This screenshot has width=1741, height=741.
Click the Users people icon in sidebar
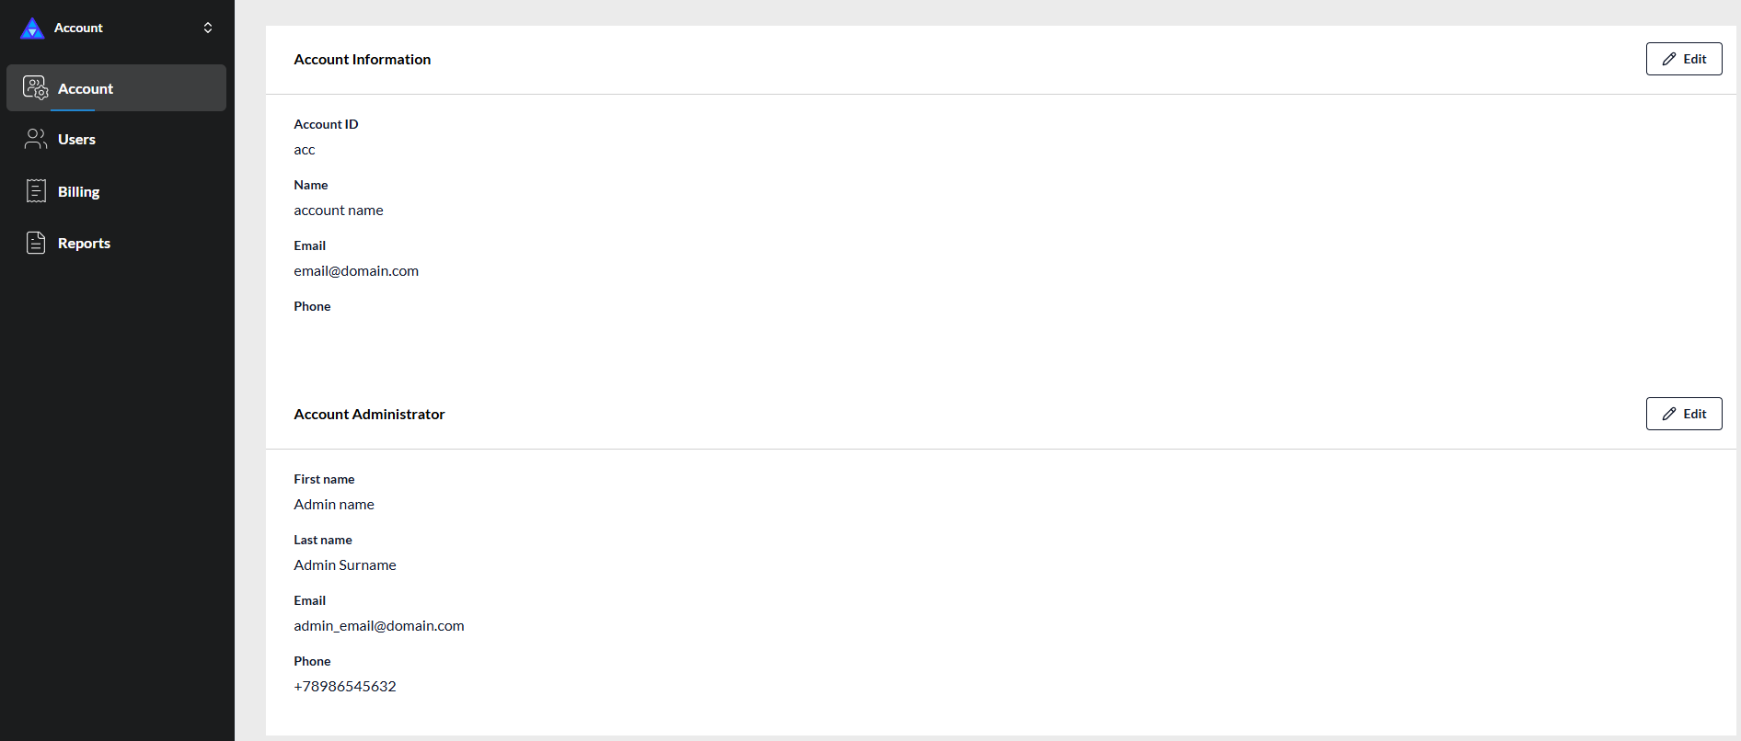coord(36,139)
